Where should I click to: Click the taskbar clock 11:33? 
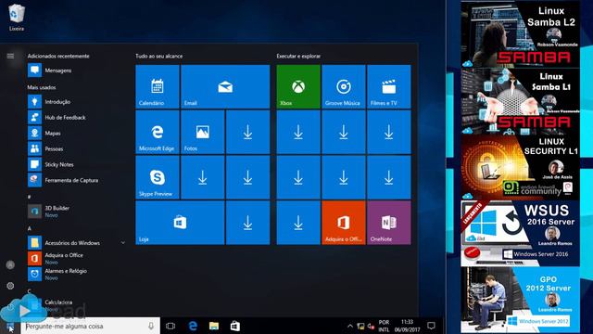click(407, 326)
